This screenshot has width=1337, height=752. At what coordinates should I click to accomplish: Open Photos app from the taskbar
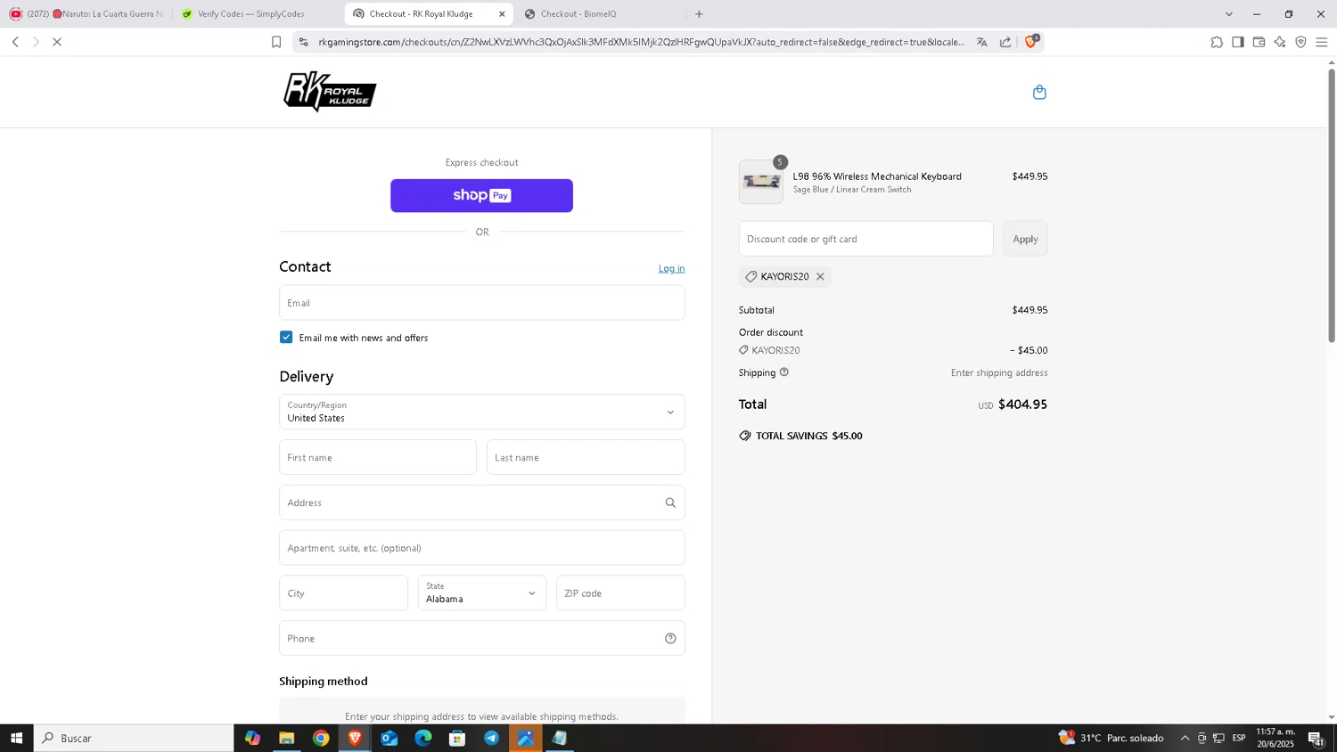526,738
